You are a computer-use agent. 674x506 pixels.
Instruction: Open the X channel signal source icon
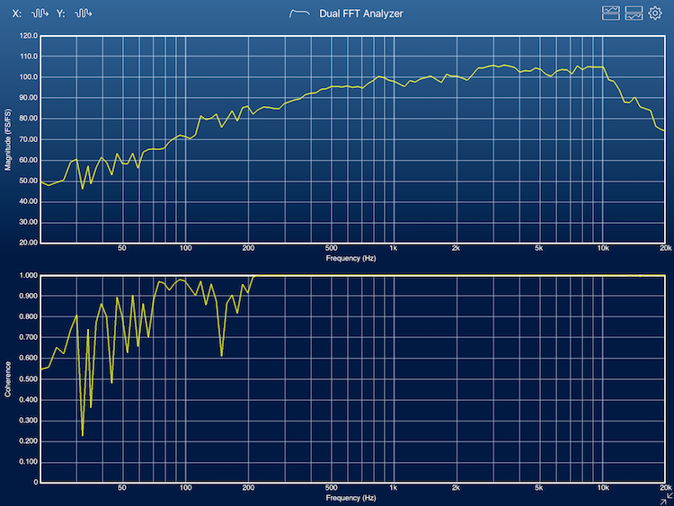tap(40, 13)
